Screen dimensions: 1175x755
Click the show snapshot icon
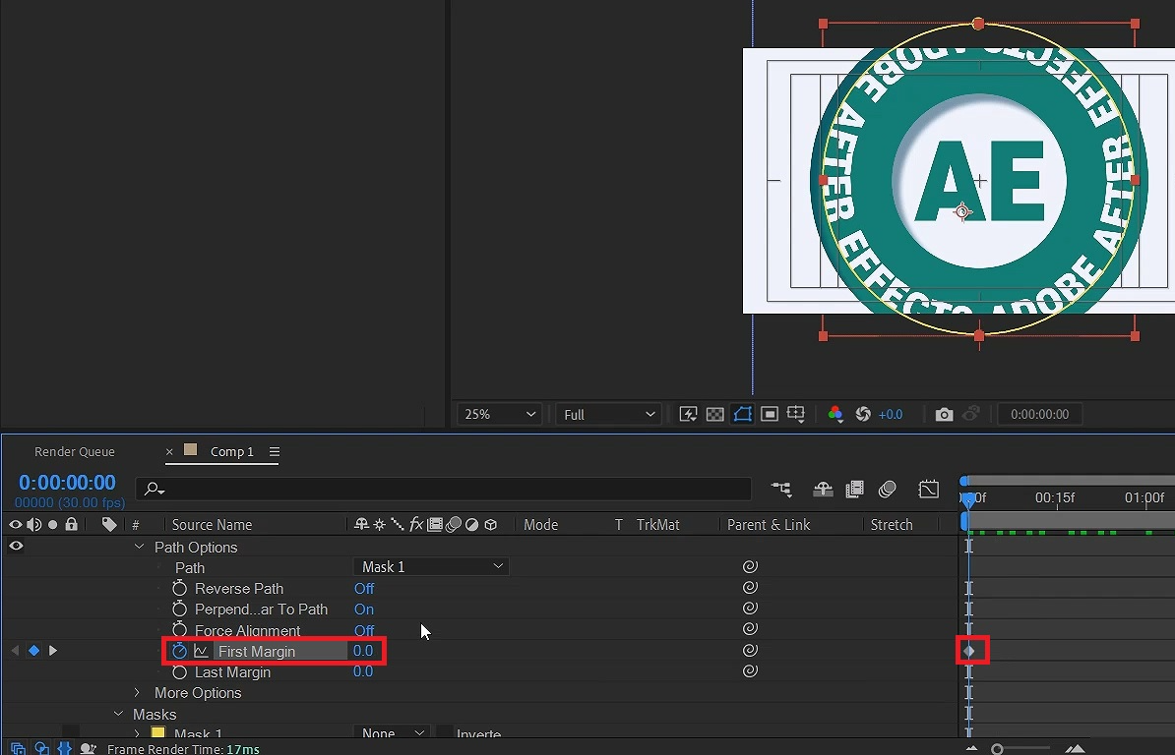coord(971,414)
